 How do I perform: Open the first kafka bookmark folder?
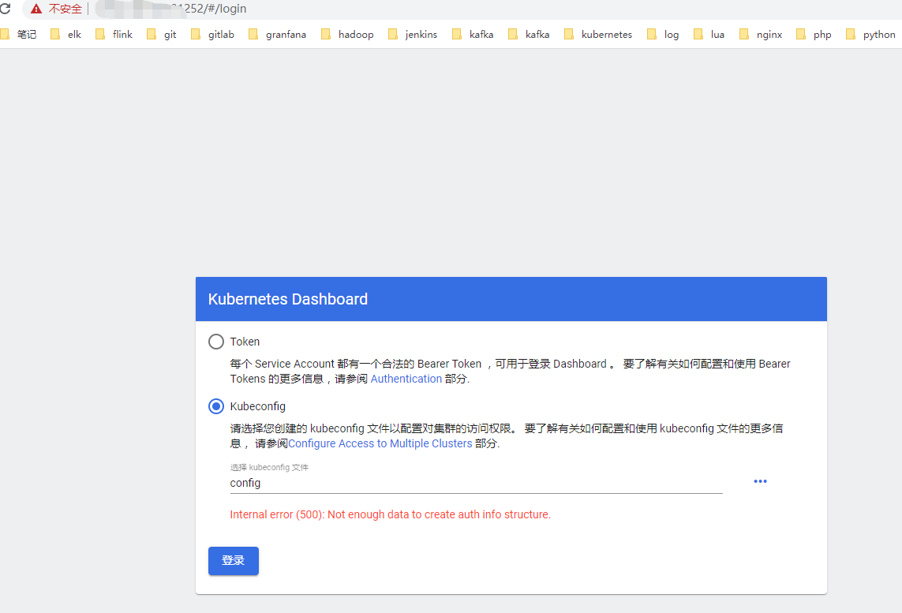(473, 35)
